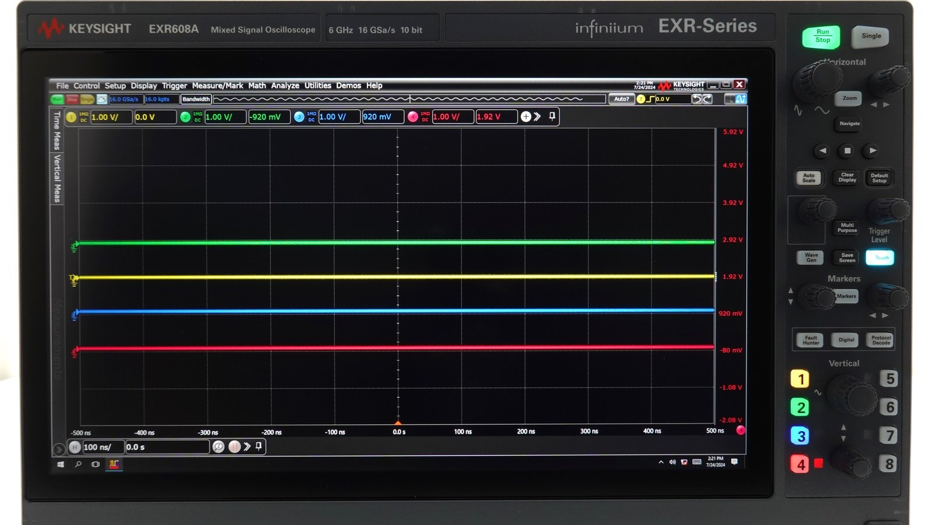This screenshot has width=932, height=525.
Task: Click the add channel plus icon
Action: [526, 117]
